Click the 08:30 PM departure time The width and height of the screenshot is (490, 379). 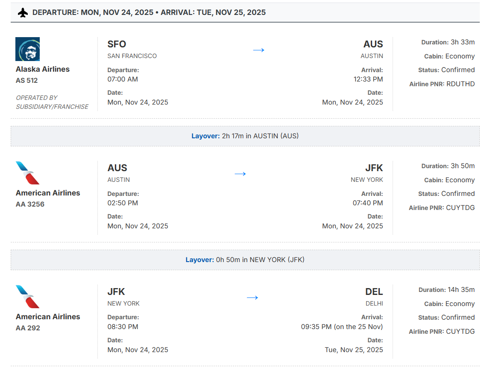(123, 327)
